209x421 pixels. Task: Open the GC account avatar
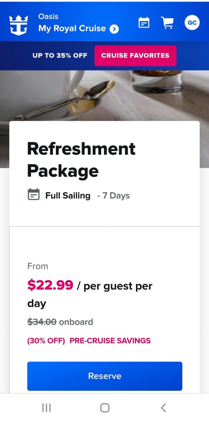click(x=192, y=22)
